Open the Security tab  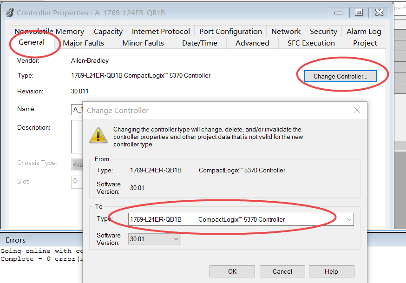[323, 31]
